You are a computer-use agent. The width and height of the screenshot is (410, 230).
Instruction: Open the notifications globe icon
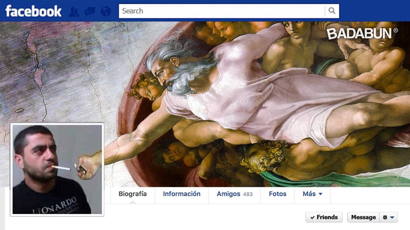(x=106, y=12)
